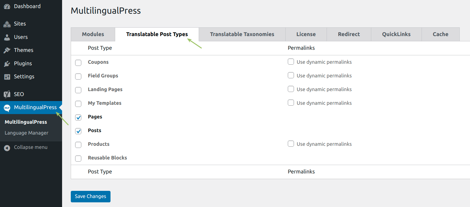Click the Themes paintbrush icon
This screenshot has width=470, height=207.
7,50
